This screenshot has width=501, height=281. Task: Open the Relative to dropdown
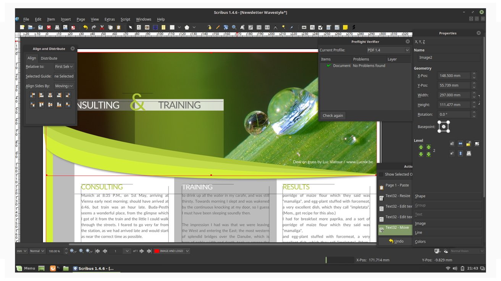click(64, 66)
